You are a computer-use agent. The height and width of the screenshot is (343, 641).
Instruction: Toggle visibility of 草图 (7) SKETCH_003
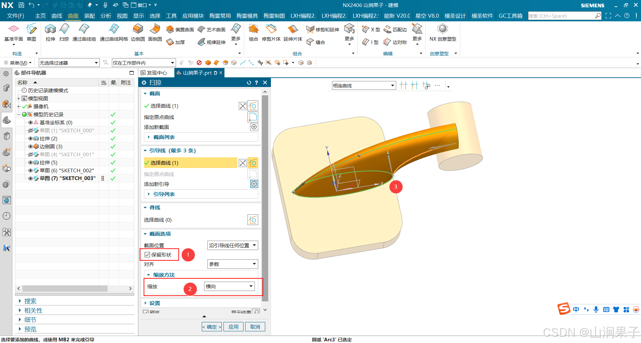pyautogui.click(x=31, y=179)
